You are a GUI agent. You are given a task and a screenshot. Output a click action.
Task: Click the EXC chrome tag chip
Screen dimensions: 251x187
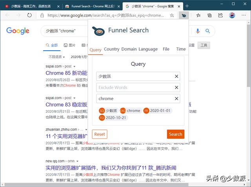point(130,111)
